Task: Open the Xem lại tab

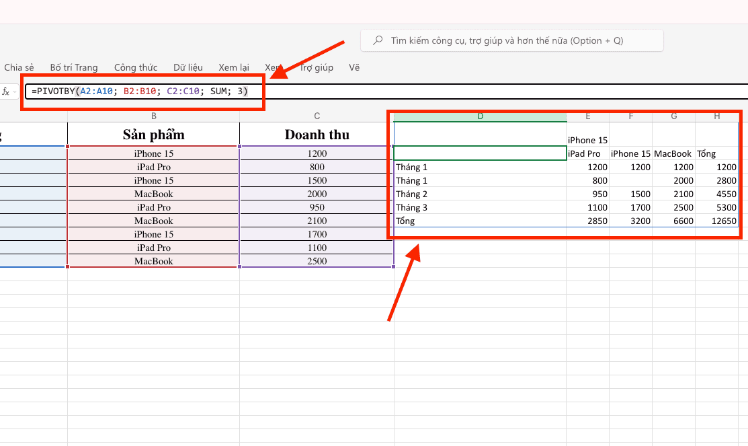Action: point(234,67)
